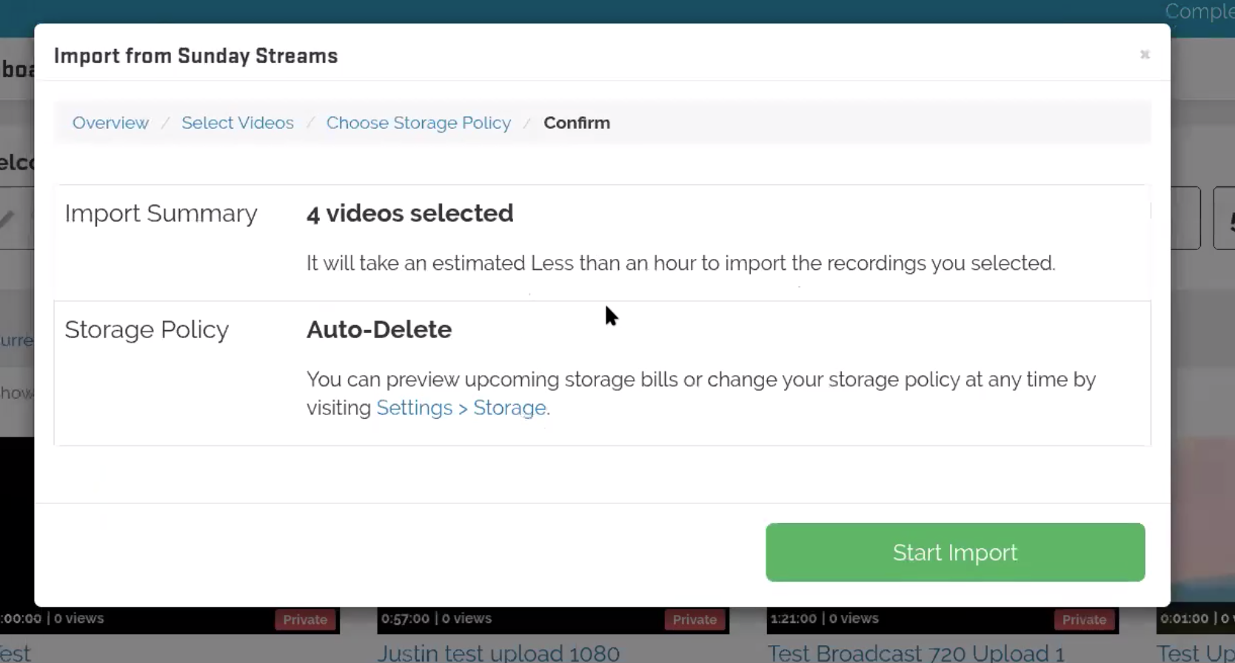Click the pencil edit icon behind the dialog
1235x663 pixels.
click(7, 219)
